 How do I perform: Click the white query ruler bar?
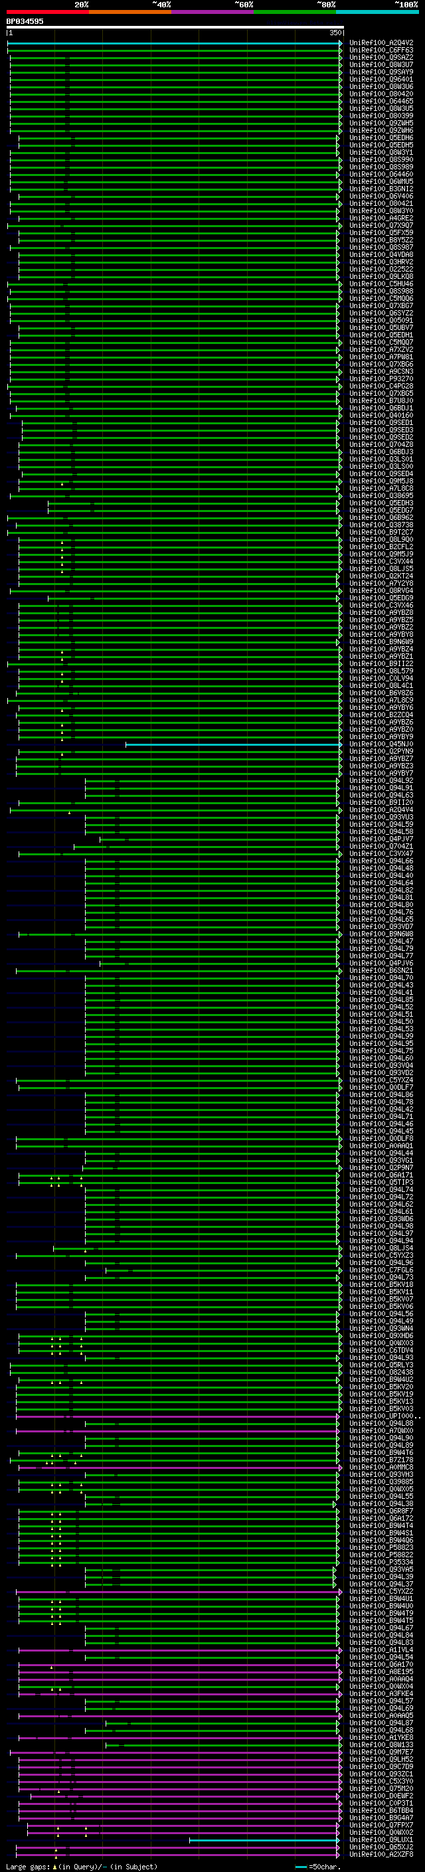175,27
